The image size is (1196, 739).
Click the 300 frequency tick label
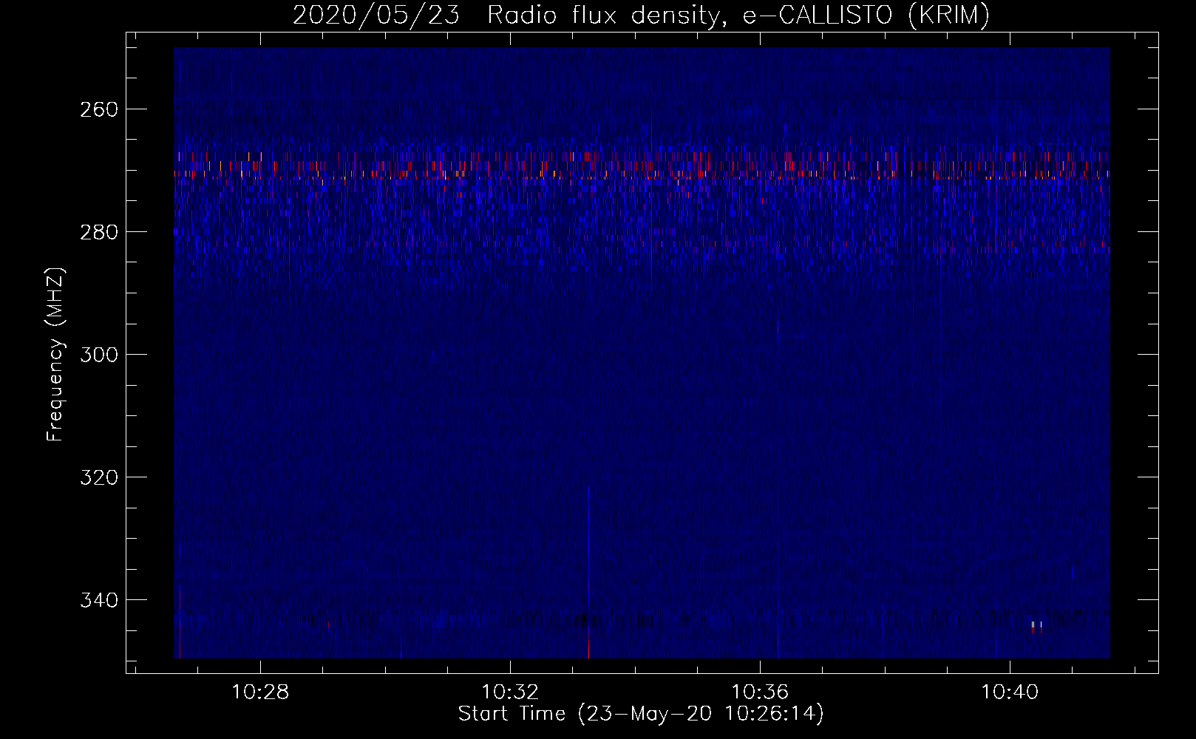pos(98,355)
